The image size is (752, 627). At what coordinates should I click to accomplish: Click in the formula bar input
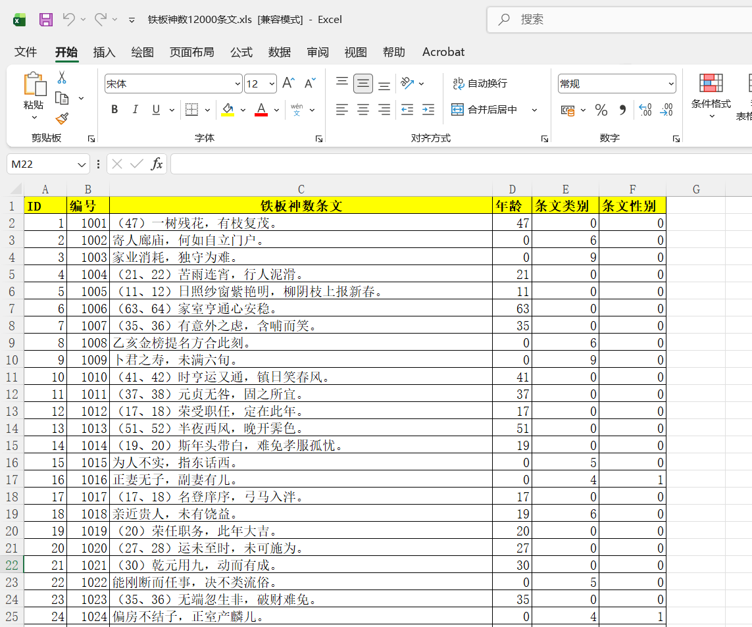[461, 164]
